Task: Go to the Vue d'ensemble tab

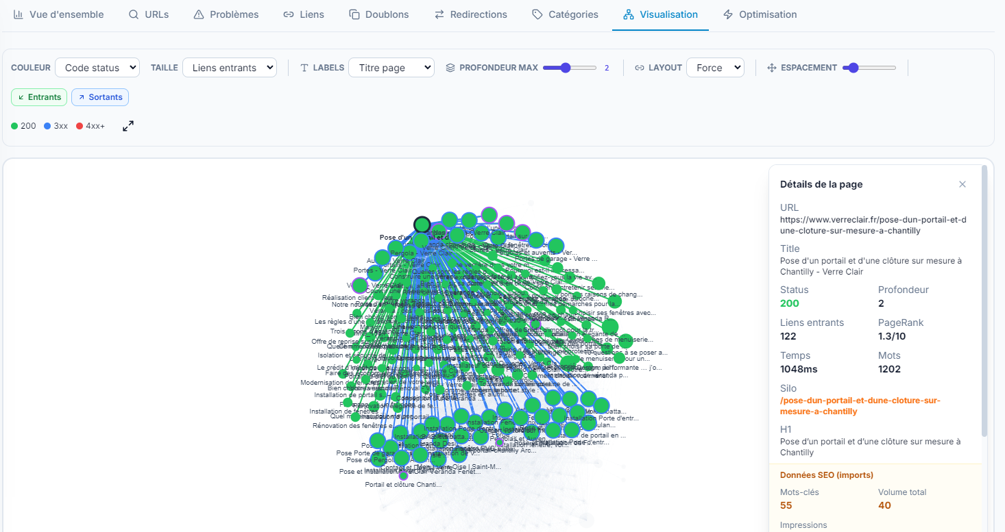Action: pyautogui.click(x=59, y=14)
